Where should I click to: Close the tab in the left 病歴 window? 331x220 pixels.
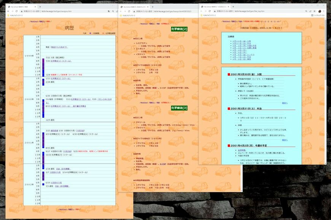(35, 7)
